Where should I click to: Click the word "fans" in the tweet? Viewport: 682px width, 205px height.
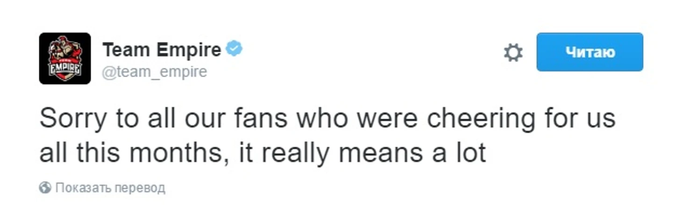[260, 120]
